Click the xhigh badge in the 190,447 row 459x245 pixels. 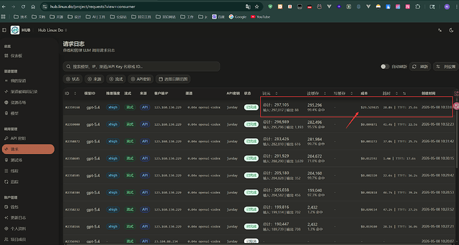112,226
